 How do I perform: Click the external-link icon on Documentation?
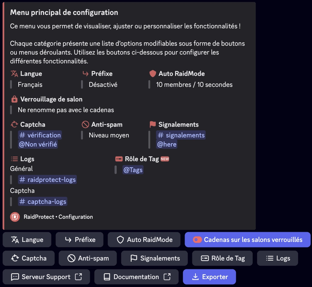(x=167, y=277)
